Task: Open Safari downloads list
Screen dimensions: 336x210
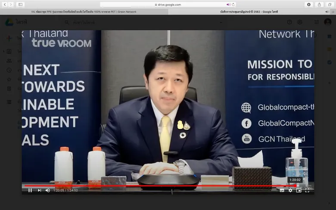Action: click(x=309, y=4)
